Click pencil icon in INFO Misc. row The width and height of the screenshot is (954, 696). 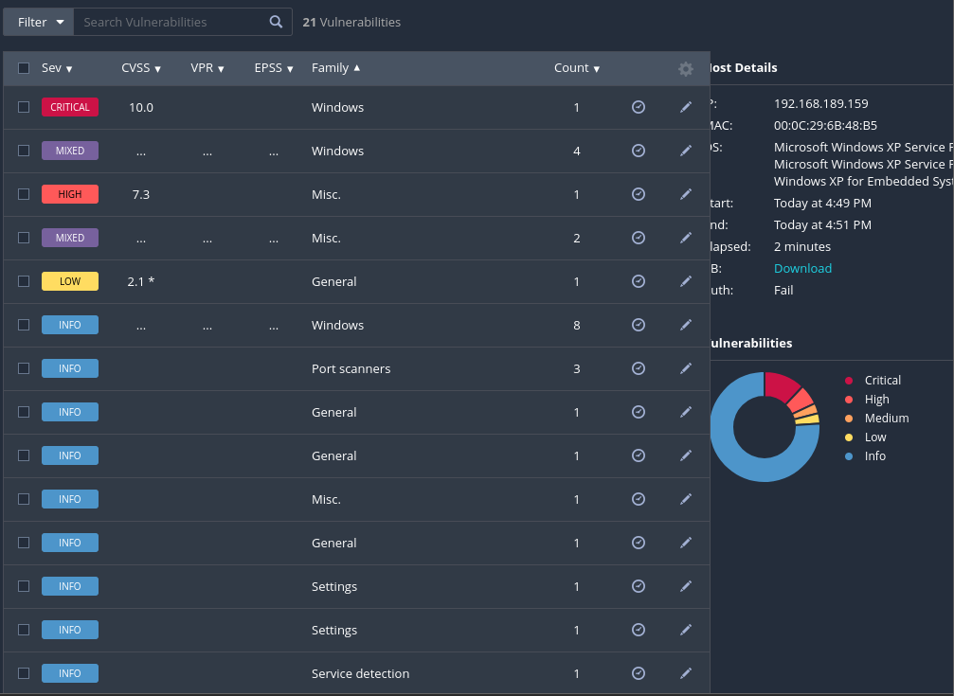686,499
